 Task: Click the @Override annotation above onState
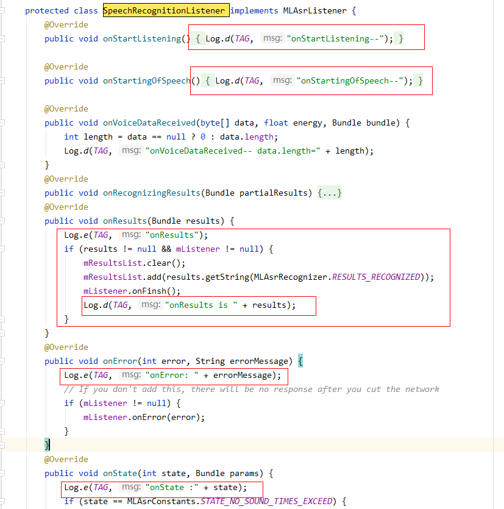pyautogui.click(x=66, y=460)
